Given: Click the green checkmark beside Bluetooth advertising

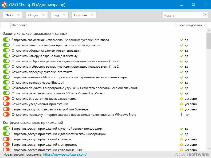Looking at the screenshot, I should pos(182,83).
